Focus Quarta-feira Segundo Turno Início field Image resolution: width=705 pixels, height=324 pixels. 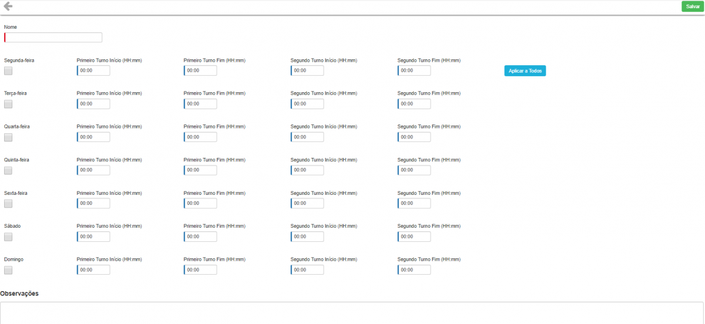pos(307,137)
